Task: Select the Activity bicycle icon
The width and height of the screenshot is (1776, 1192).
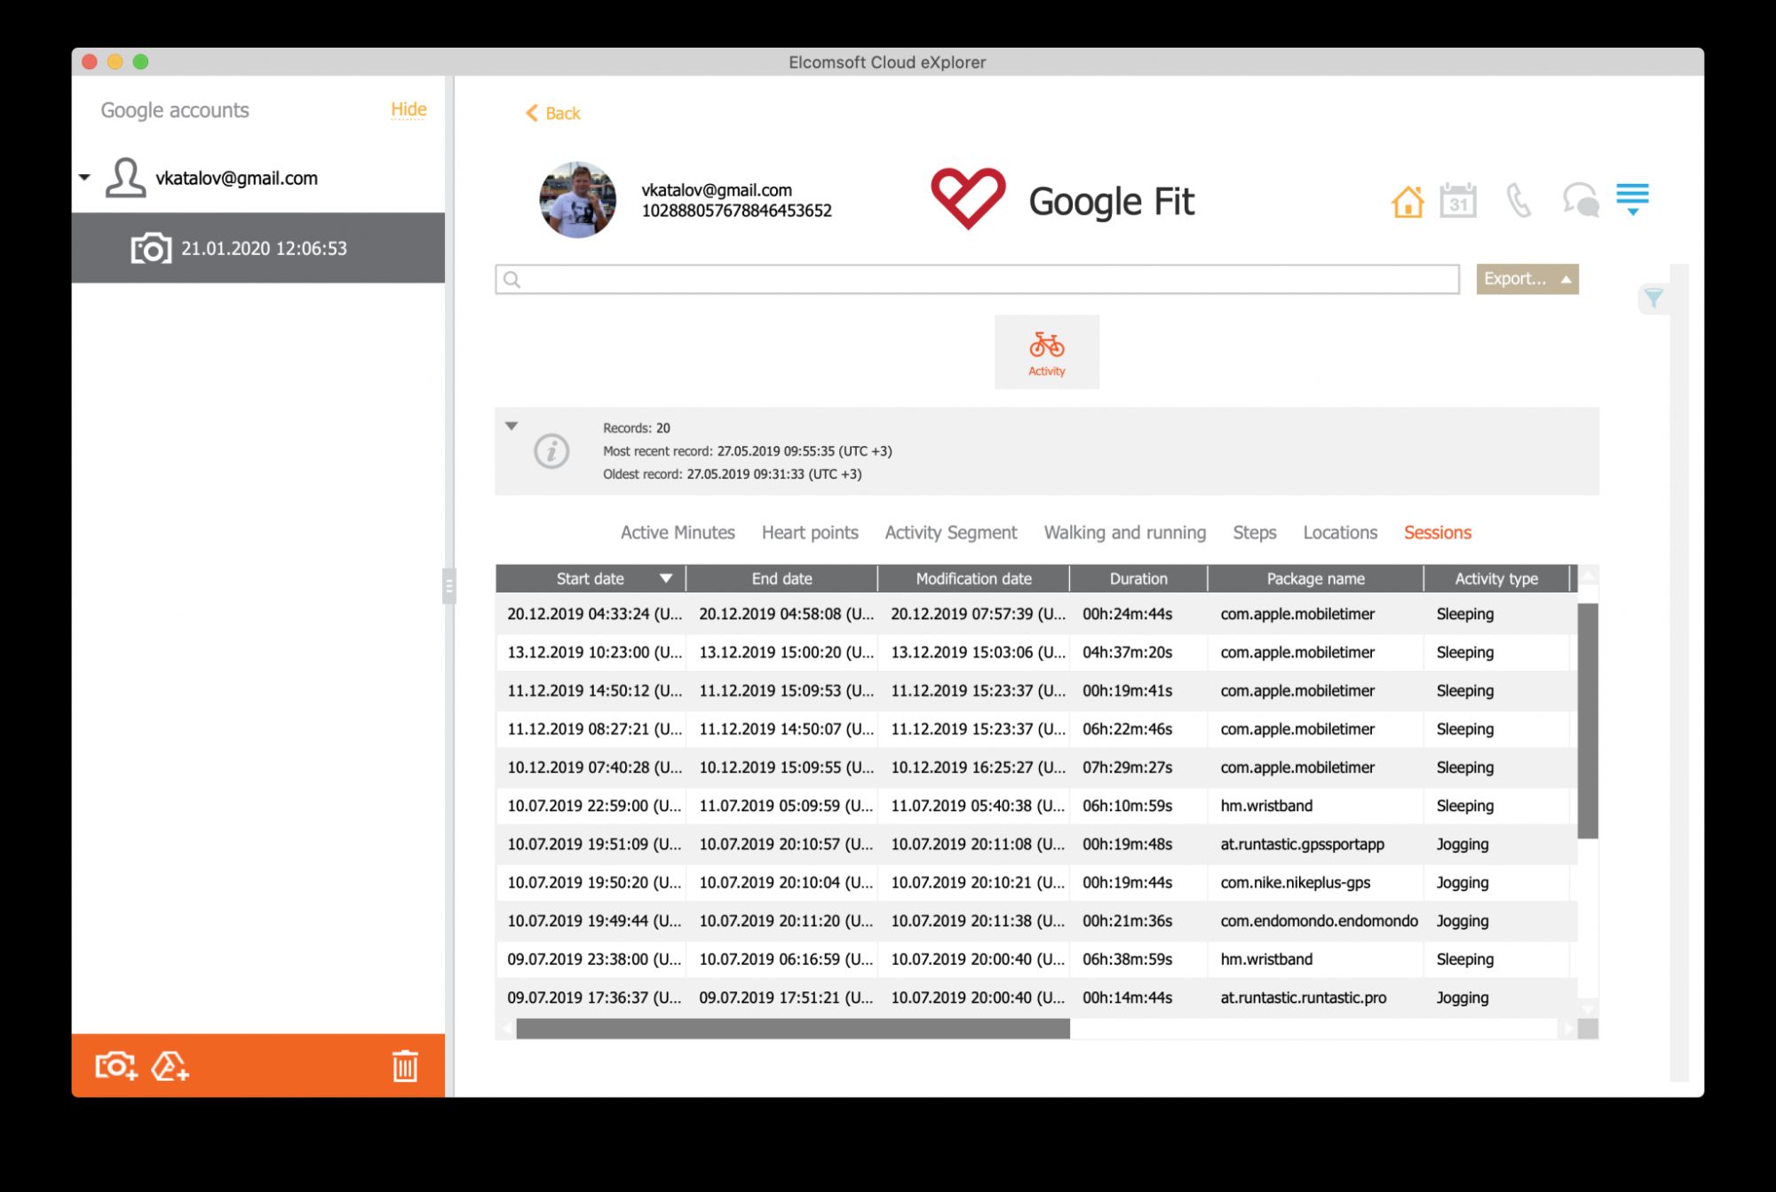Action: (1046, 352)
